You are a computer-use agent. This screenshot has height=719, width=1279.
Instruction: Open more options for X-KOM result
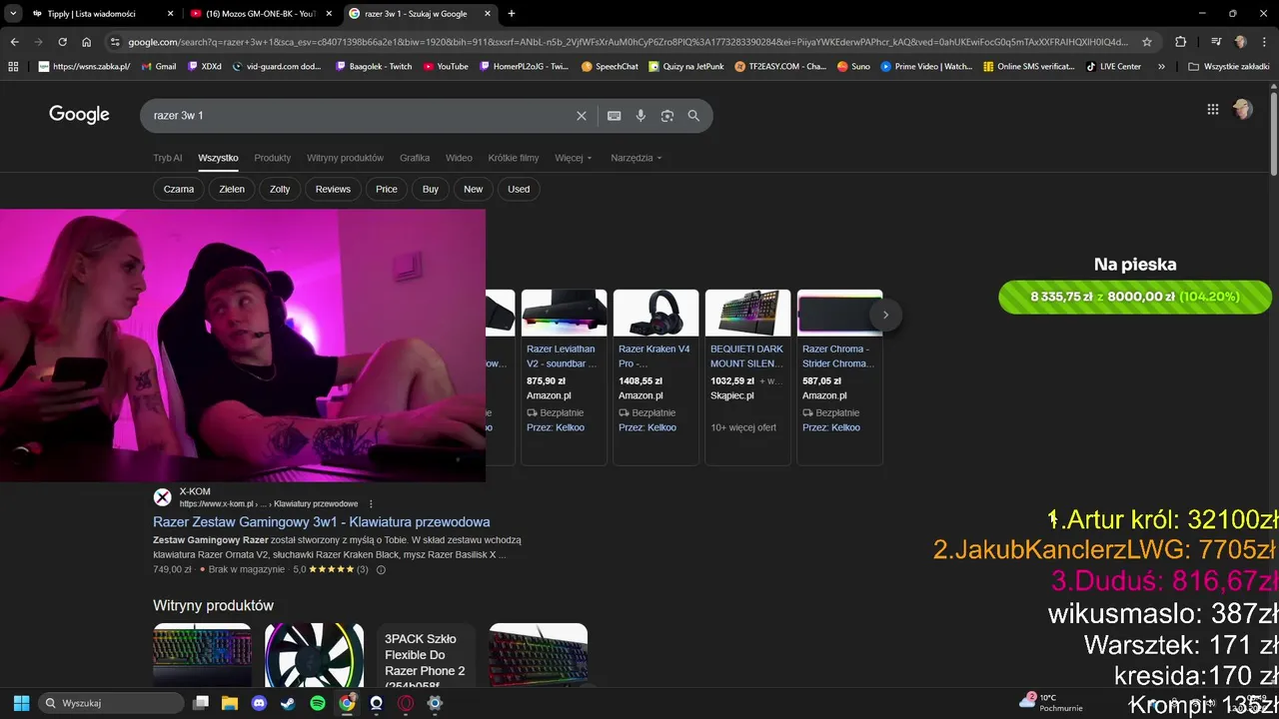[371, 504]
